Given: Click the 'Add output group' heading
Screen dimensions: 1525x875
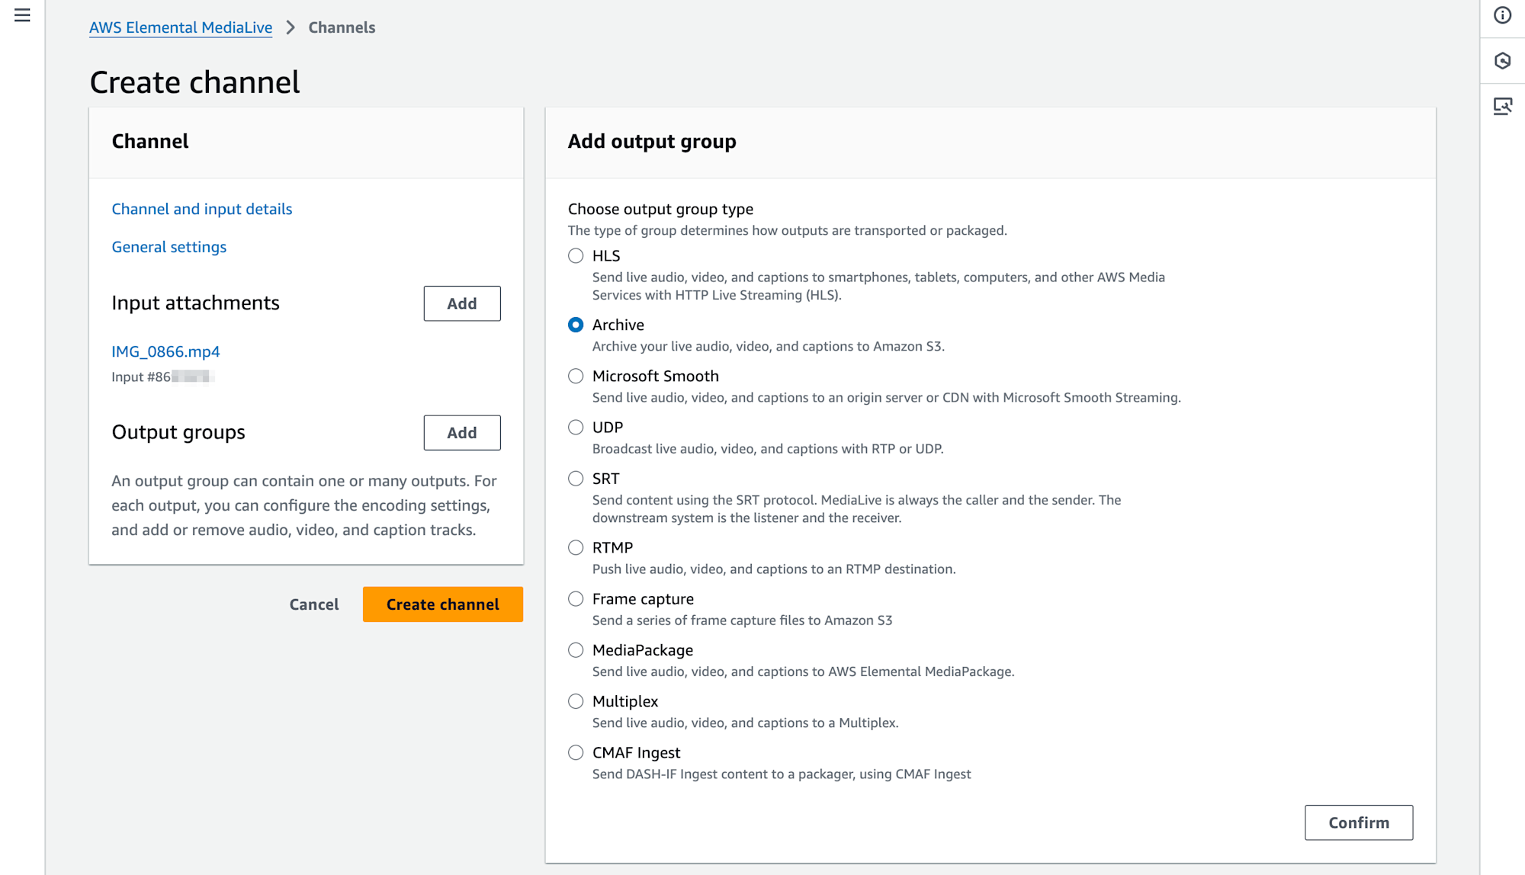Looking at the screenshot, I should (652, 141).
